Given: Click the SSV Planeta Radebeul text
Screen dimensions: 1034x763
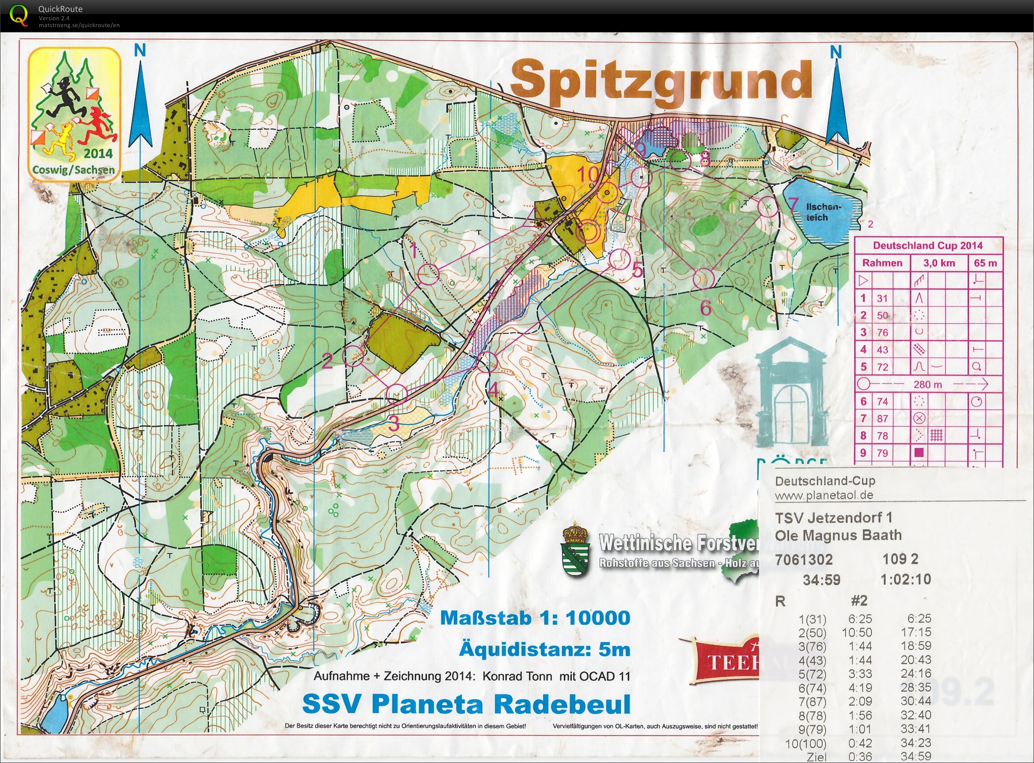Looking at the screenshot, I should coord(466,703).
